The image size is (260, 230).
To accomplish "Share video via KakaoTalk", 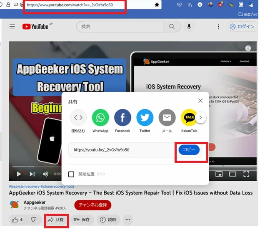I will coord(189,121).
